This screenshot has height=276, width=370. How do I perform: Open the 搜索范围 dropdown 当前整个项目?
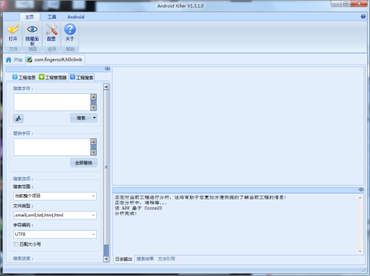(55, 196)
